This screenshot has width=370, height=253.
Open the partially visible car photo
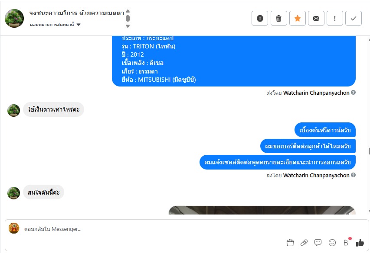(x=262, y=210)
